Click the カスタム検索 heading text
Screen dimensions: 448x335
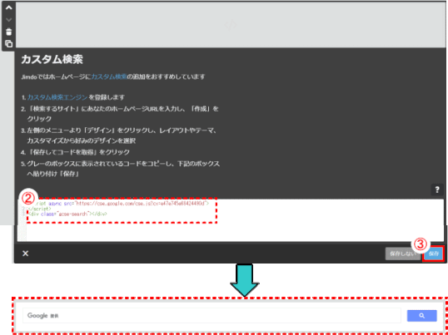(x=52, y=60)
